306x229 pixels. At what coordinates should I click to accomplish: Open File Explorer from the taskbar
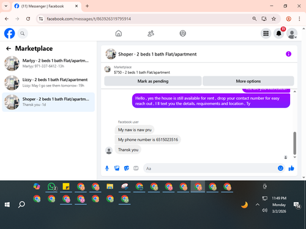click(x=110, y=186)
